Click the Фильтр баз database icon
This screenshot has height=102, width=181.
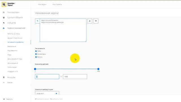coord(4,77)
